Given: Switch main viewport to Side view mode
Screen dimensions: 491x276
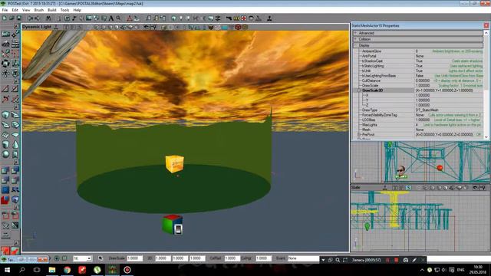Looking at the screenshot, I should click(80, 28).
